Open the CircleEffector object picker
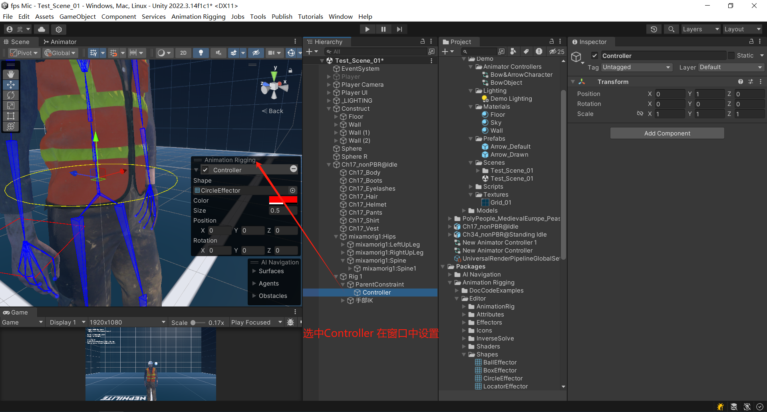The width and height of the screenshot is (767, 412). click(293, 190)
